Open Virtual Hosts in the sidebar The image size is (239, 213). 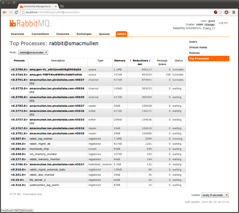pos(198,47)
